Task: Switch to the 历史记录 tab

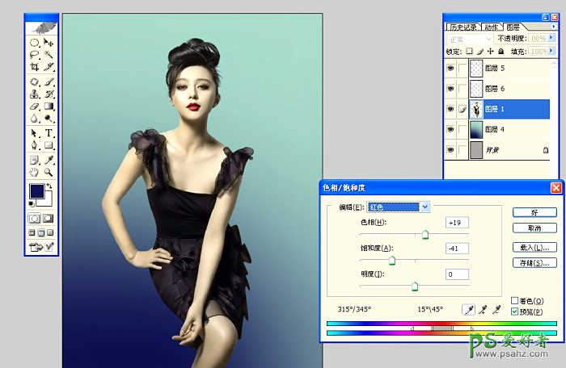Action: pos(463,27)
